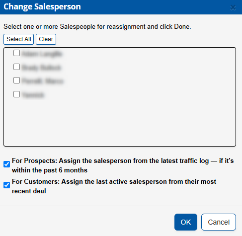Select the last blurred salesperson name
Viewport: 242px width, 236px height.
pos(33,95)
